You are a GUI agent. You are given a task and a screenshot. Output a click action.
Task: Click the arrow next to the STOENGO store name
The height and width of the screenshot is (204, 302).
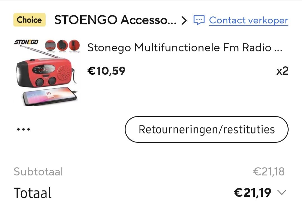[x=184, y=20]
